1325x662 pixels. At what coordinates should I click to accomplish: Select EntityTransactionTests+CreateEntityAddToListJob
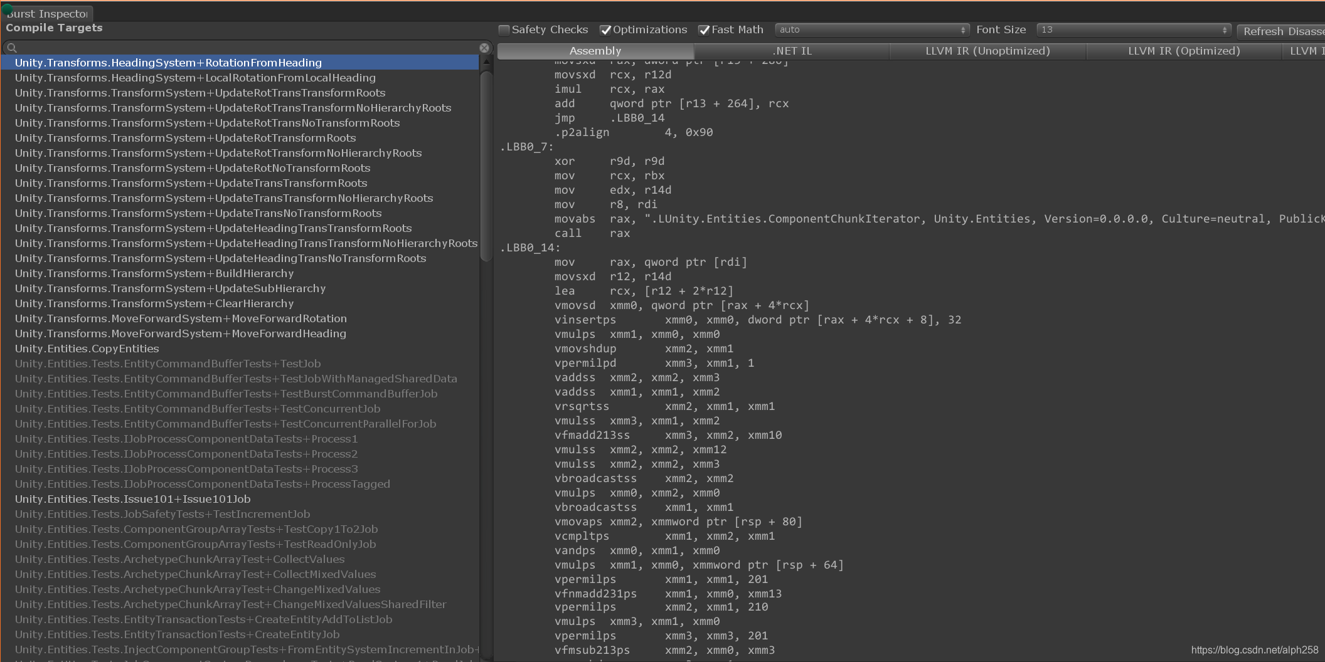(240, 619)
